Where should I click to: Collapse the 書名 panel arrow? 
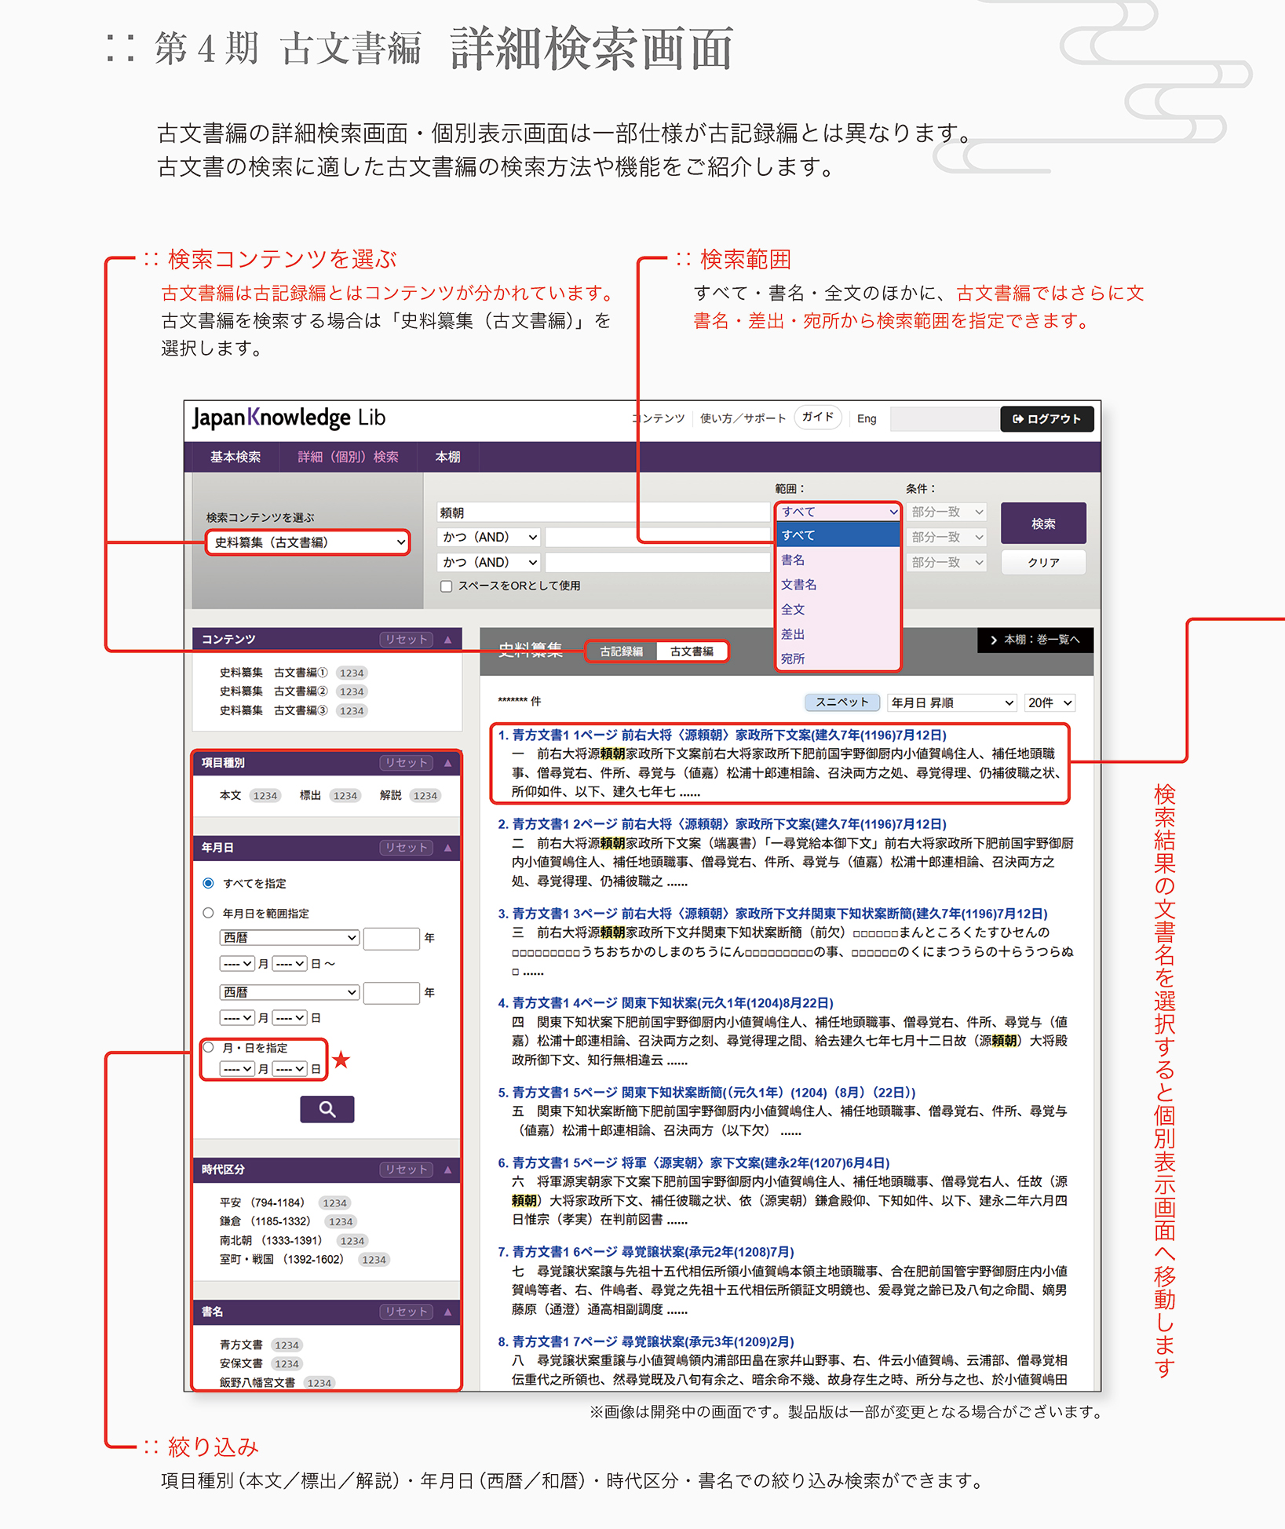coord(447,1312)
